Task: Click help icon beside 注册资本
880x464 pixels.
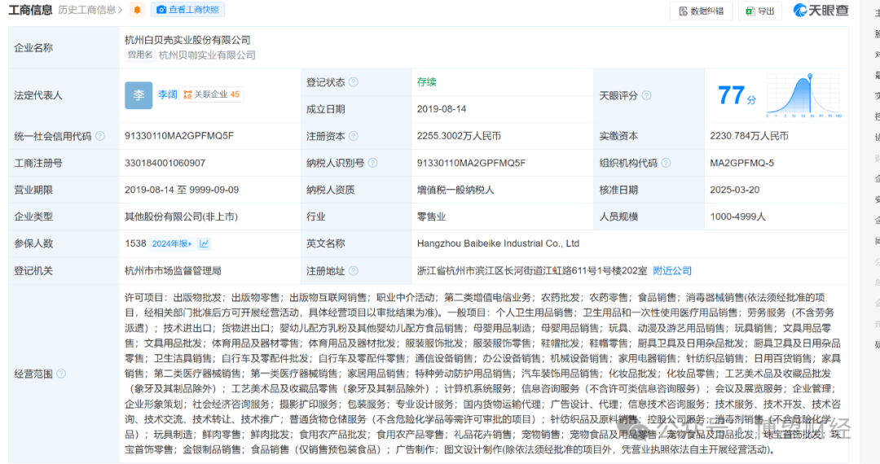Action: click(354, 136)
